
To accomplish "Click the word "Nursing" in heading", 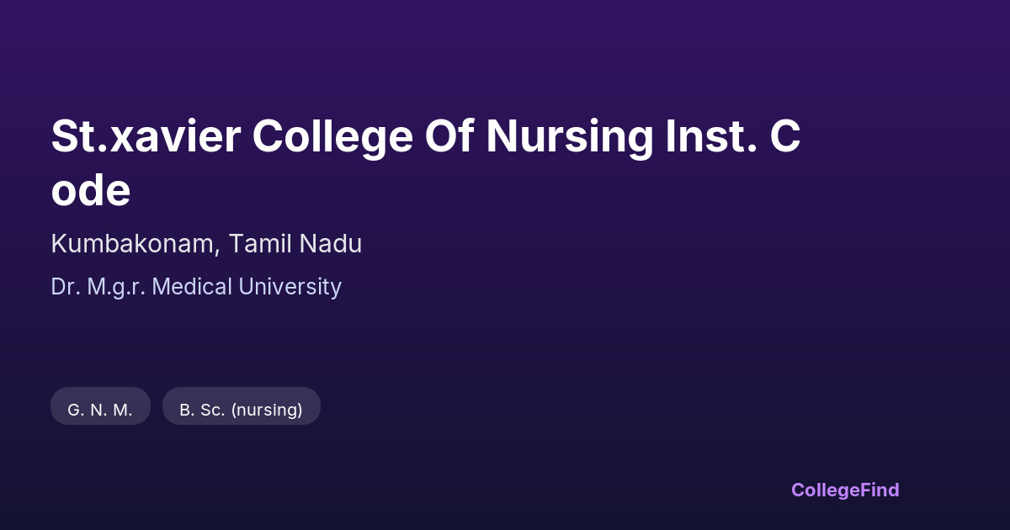I will coord(569,136).
